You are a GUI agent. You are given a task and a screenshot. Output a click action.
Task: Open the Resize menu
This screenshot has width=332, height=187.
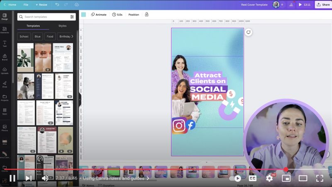pos(41,5)
